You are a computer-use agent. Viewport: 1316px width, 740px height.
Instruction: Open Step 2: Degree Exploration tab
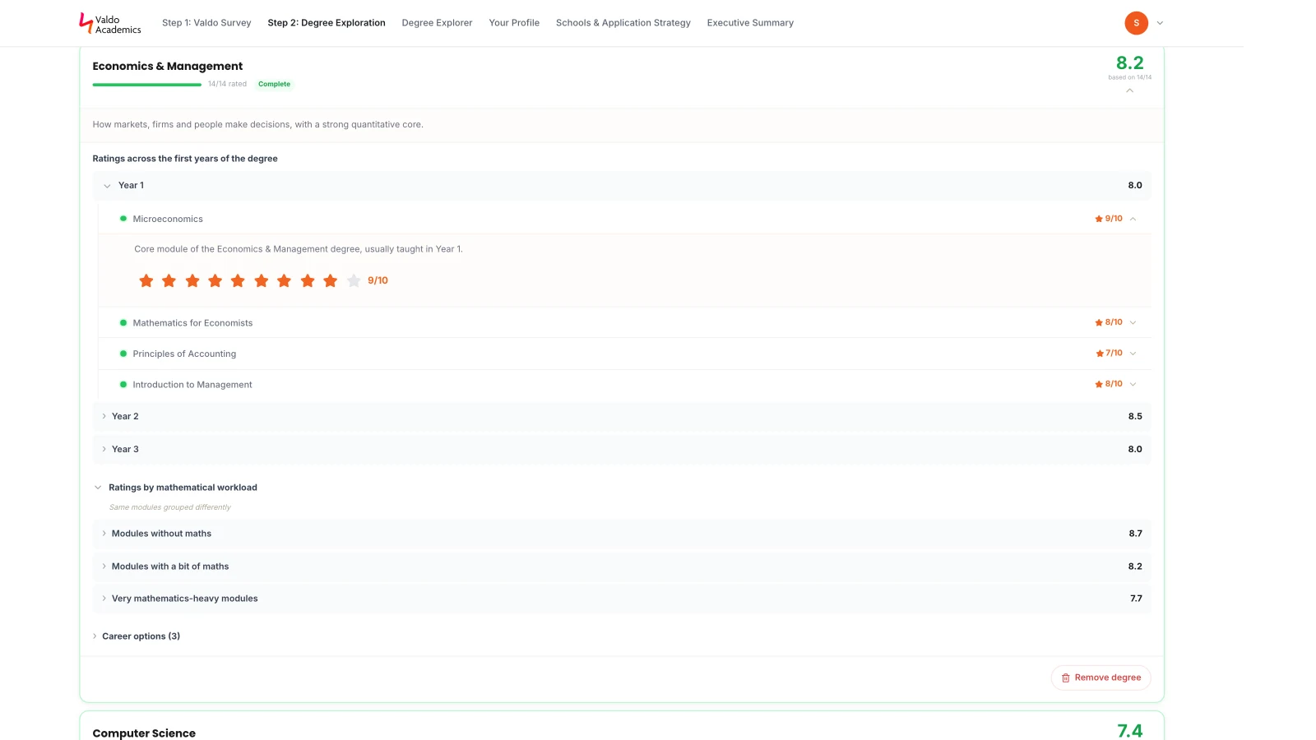[327, 23]
